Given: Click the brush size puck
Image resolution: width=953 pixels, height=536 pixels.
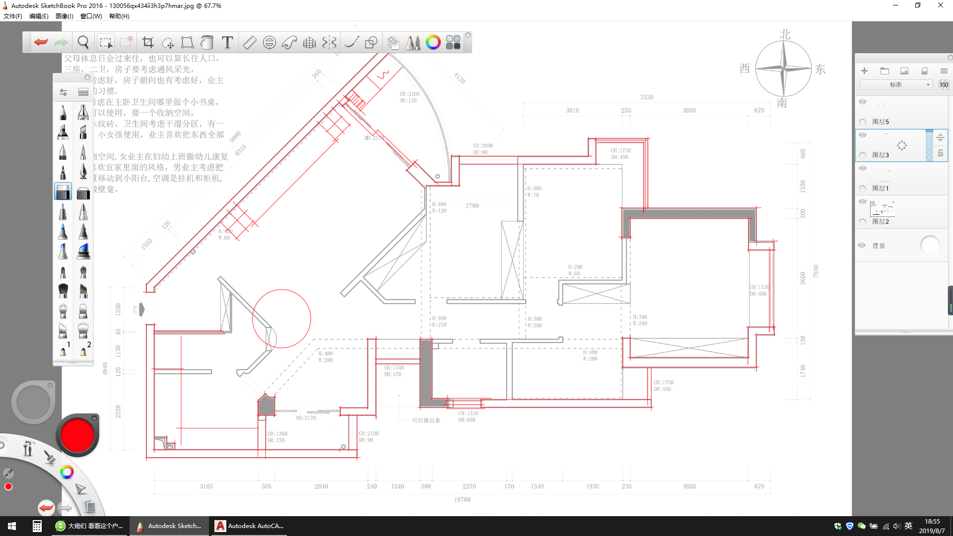Looking at the screenshot, I should click(x=33, y=402).
